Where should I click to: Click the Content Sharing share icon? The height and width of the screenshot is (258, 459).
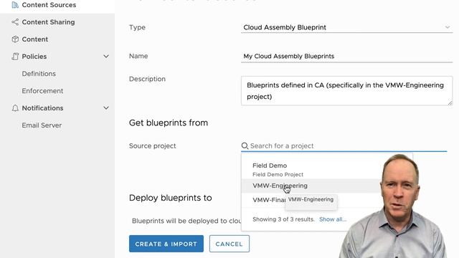[15, 22]
